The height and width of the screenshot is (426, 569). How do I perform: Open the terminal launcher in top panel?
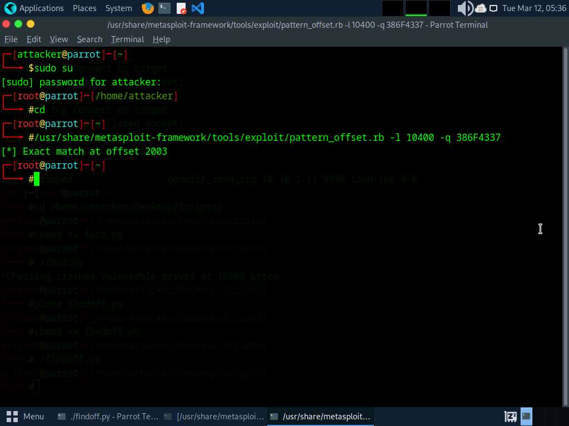point(164,8)
